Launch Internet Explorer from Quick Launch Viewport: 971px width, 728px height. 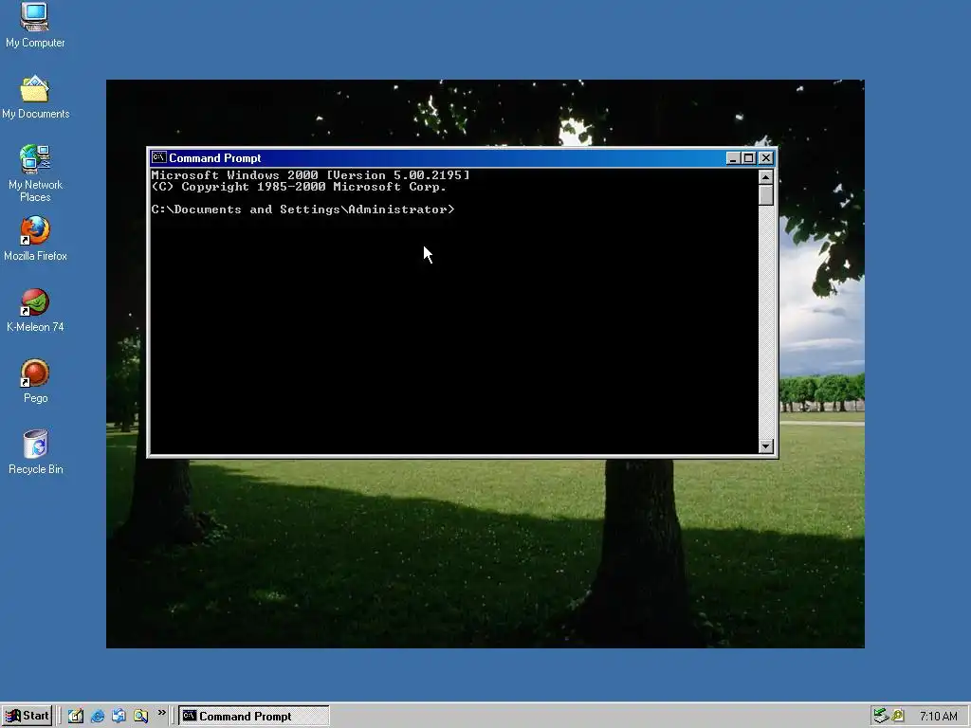[x=98, y=716]
